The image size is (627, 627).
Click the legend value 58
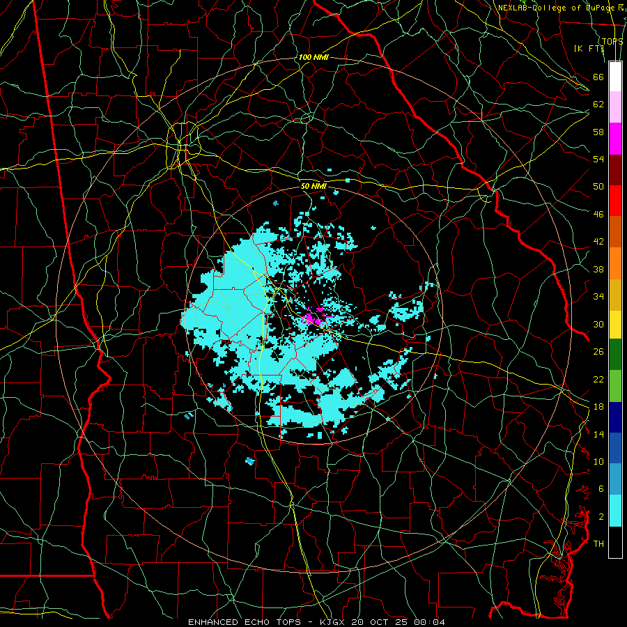pos(598,132)
